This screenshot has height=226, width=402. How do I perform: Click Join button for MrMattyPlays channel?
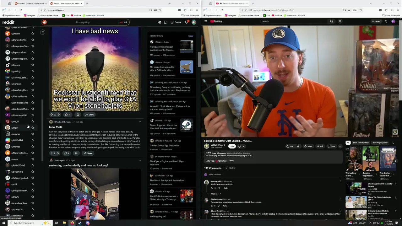[232, 146]
